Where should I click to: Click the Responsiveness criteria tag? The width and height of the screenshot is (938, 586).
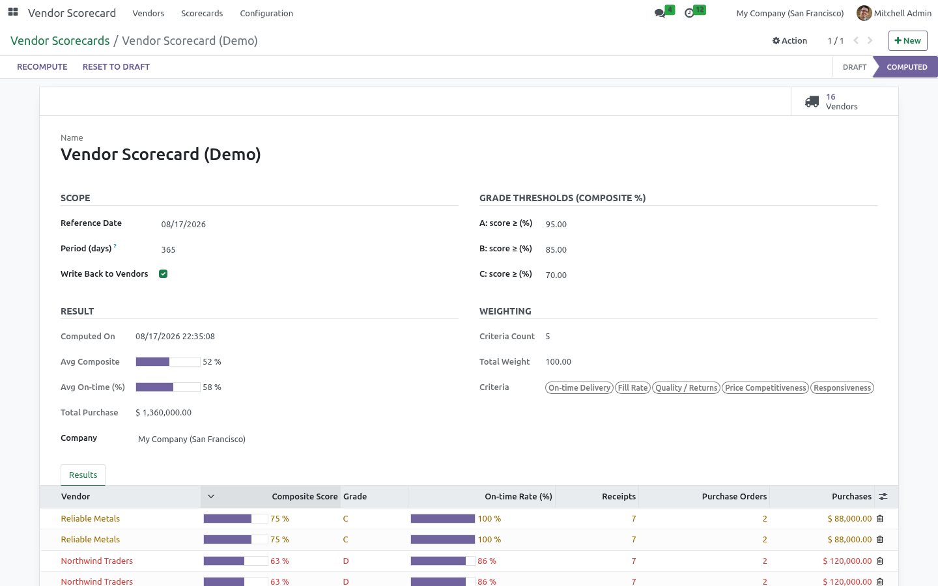(842, 388)
